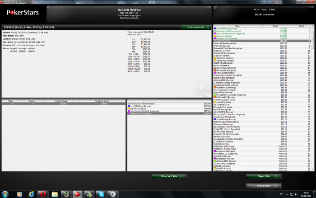Screen dimensions: 316x198
Task: Click the PokerStars logo in header
Action: [x=23, y=13]
